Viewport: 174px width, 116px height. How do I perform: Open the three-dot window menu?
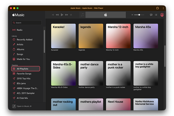(163, 8)
